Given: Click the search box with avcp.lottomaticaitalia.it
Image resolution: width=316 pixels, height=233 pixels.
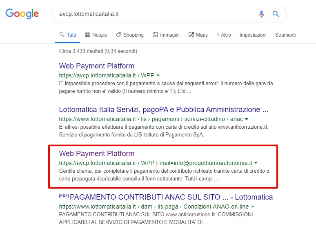Looking at the screenshot, I should pyautogui.click(x=169, y=14).
